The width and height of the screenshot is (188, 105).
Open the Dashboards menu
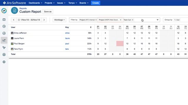tap(35, 3)
